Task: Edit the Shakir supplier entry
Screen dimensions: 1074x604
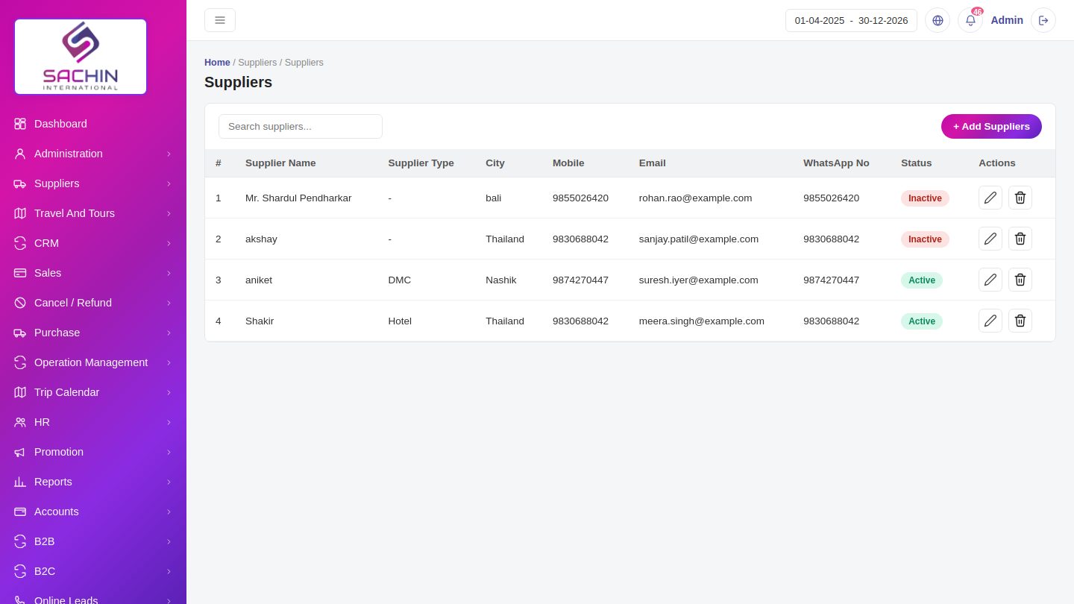Action: tap(990, 321)
